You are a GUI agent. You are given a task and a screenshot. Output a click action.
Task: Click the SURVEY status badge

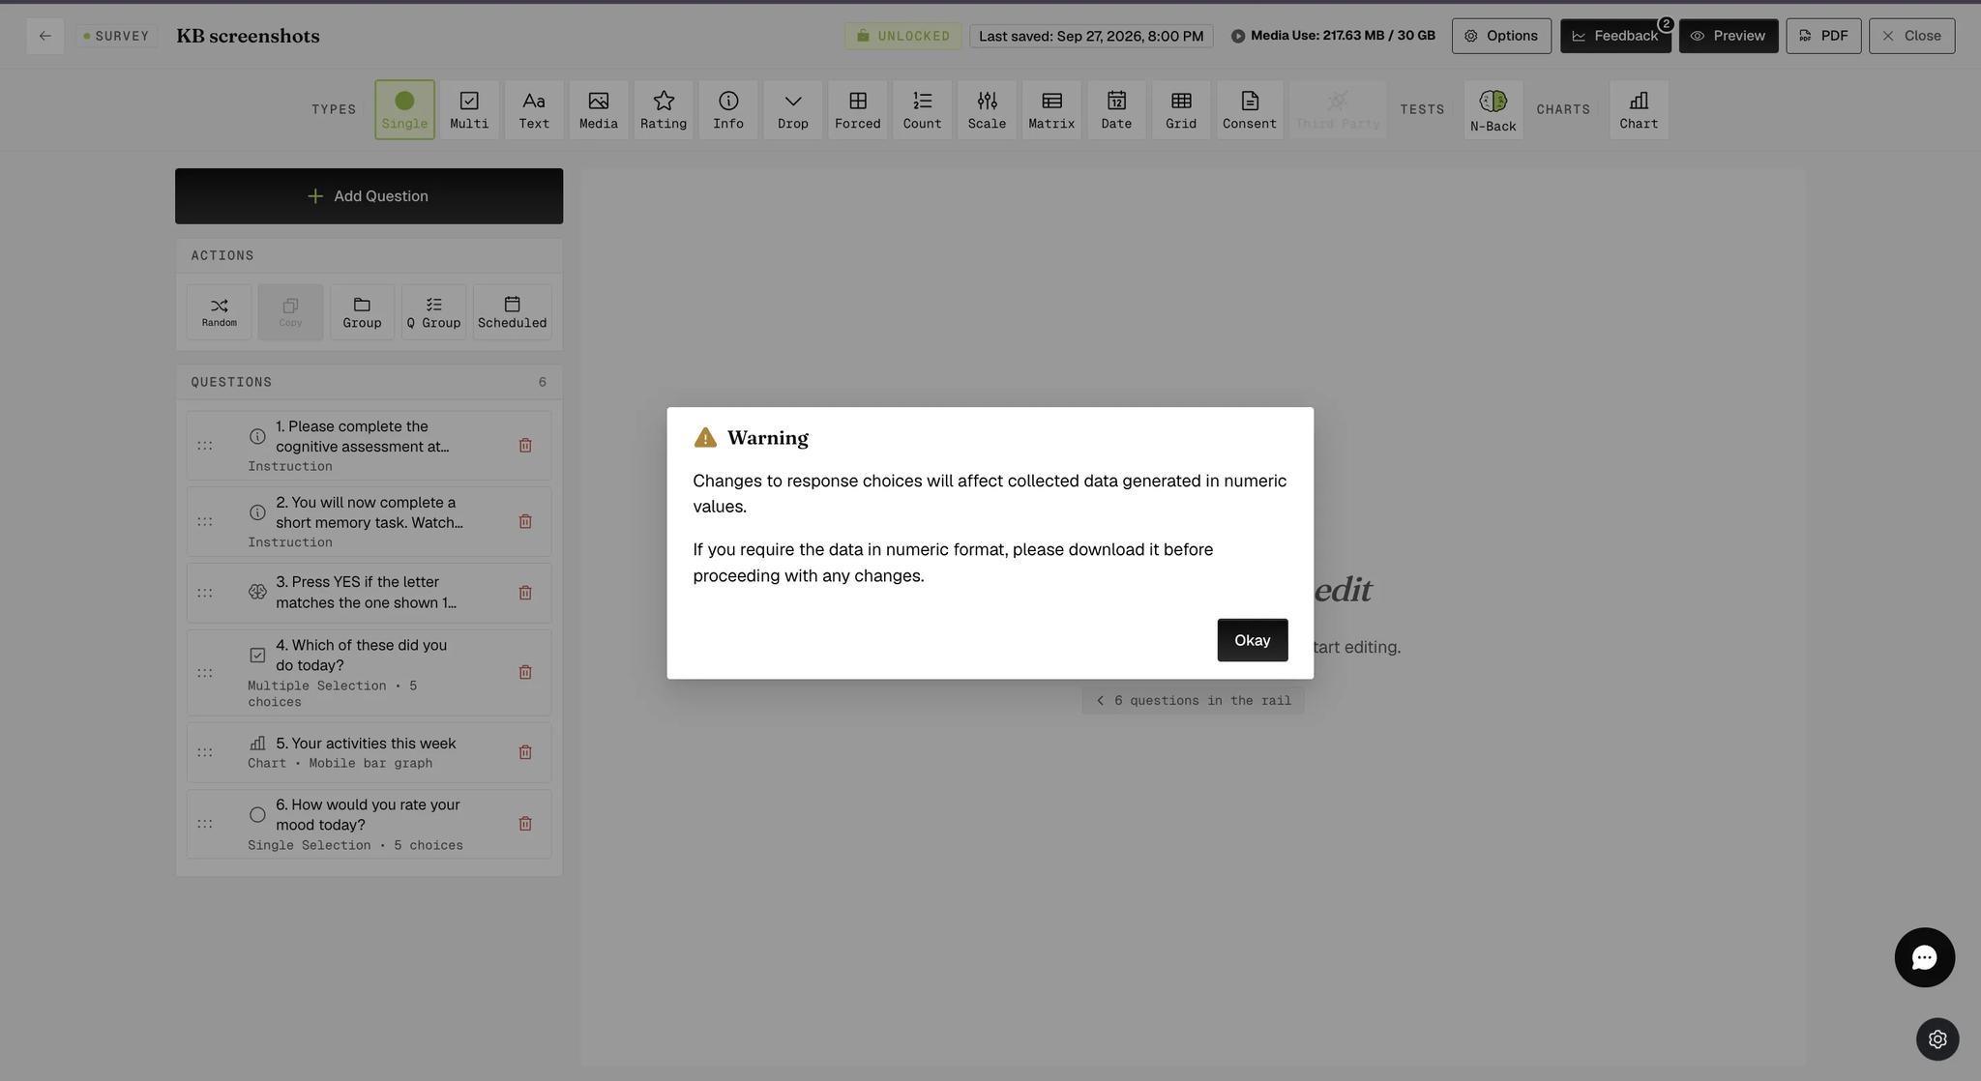pyautogui.click(x=116, y=36)
